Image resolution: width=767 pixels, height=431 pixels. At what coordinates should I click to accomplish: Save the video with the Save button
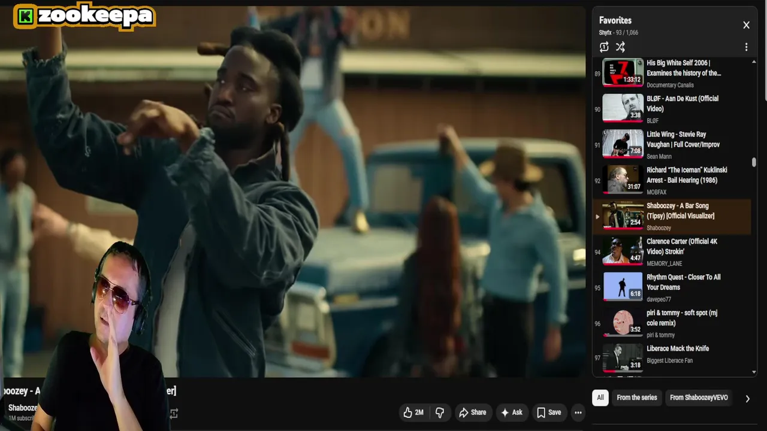pos(549,412)
